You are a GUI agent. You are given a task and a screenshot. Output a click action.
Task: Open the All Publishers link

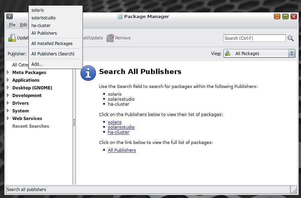pyautogui.click(x=122, y=150)
